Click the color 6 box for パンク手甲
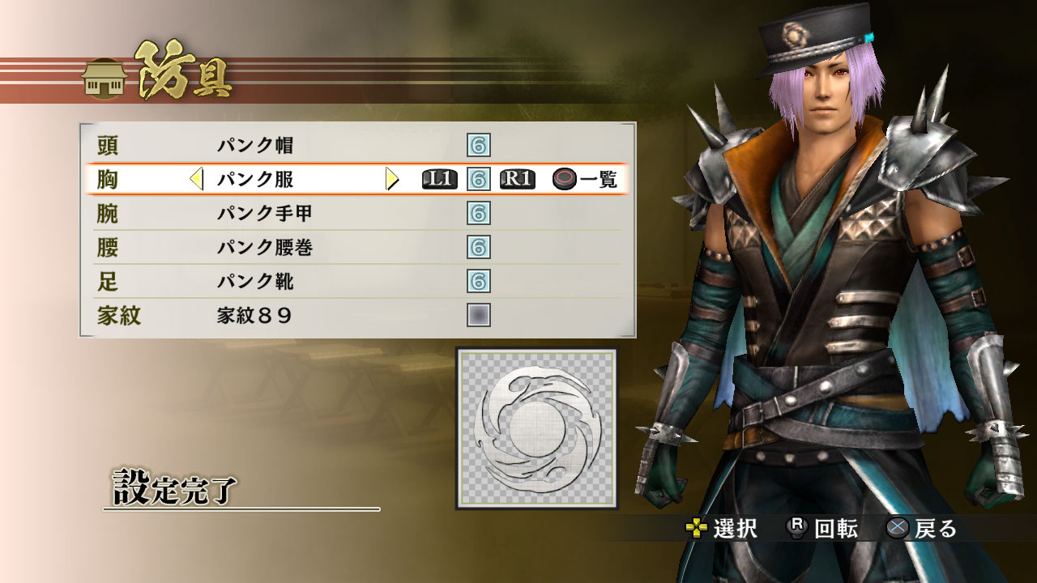 click(x=479, y=213)
